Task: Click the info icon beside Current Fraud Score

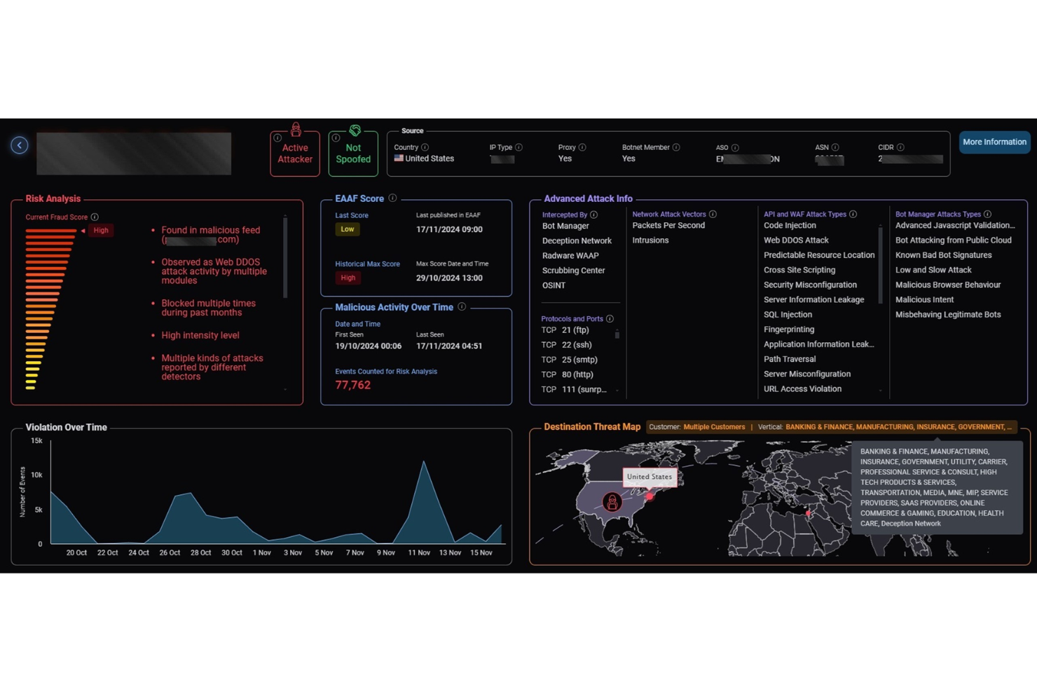Action: tap(95, 217)
